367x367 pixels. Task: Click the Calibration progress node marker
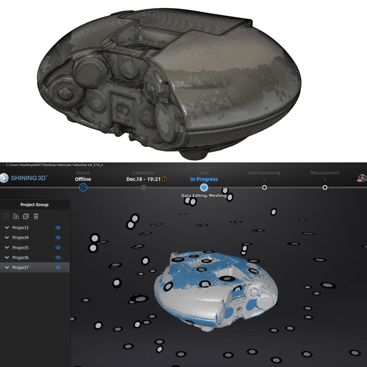pyautogui.click(x=144, y=187)
